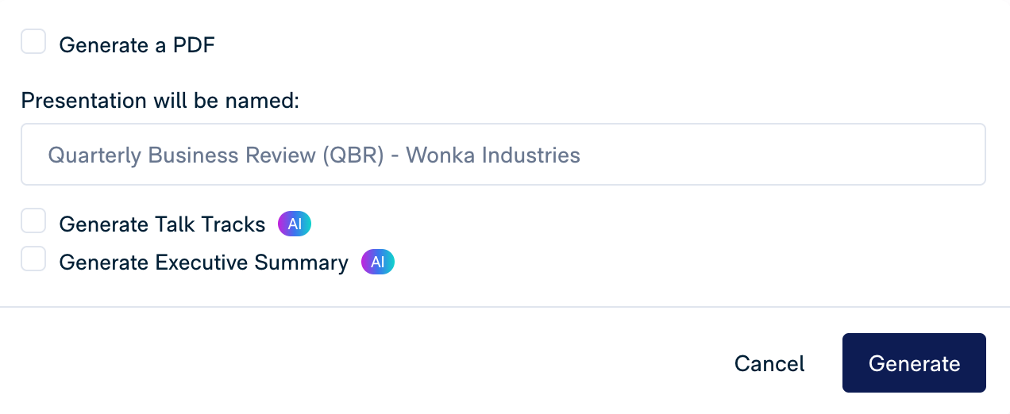Click the 'Generate Talk Tracks' label text
This screenshot has height=414, width=1010.
point(162,224)
